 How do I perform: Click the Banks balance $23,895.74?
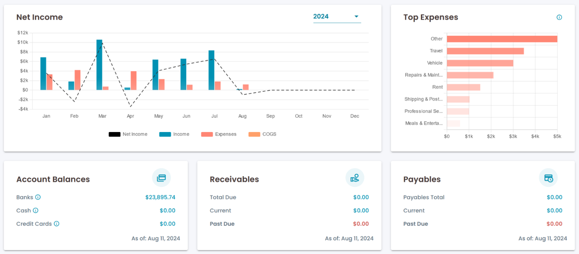pyautogui.click(x=160, y=197)
